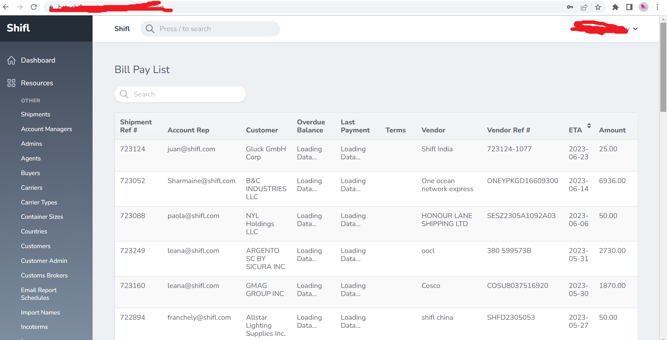Toggle the browser side panel icon

pos(629,7)
